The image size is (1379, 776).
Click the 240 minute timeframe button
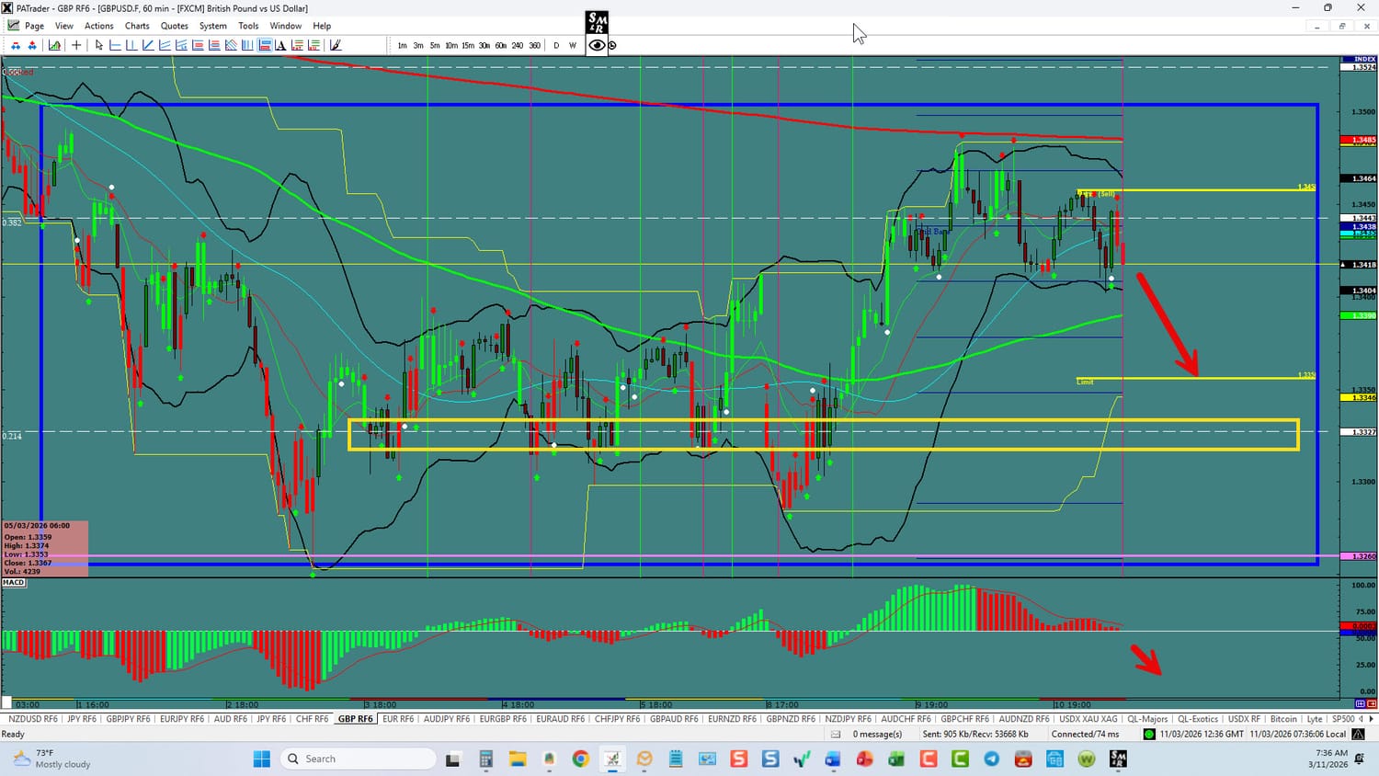tap(518, 45)
